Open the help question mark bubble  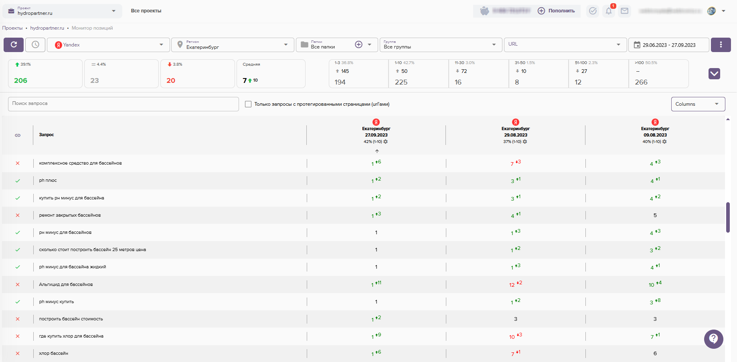pyautogui.click(x=713, y=339)
